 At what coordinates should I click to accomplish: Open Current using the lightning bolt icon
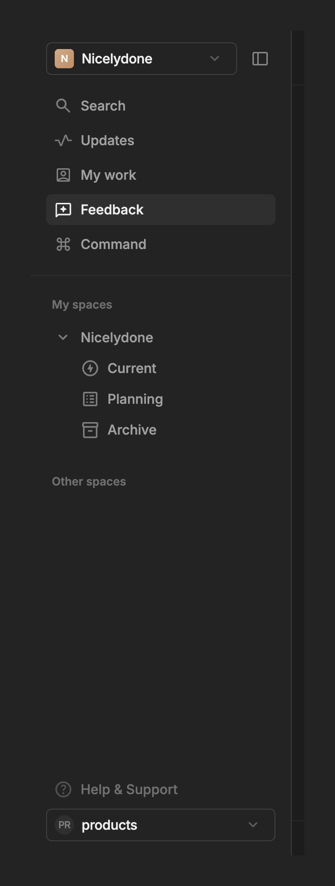(x=90, y=368)
